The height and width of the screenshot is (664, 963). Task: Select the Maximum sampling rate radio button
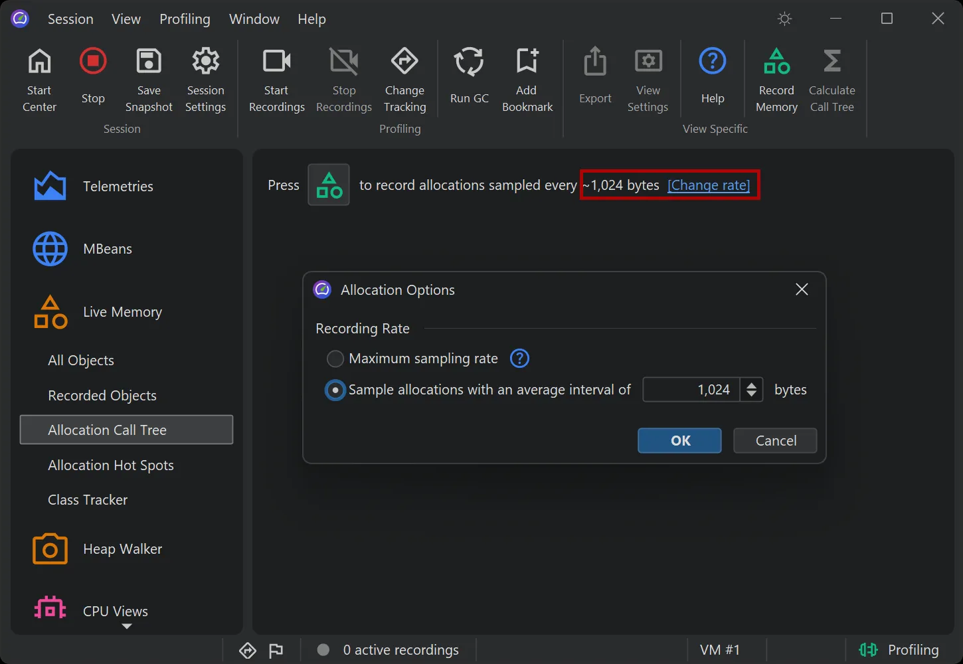tap(335, 359)
